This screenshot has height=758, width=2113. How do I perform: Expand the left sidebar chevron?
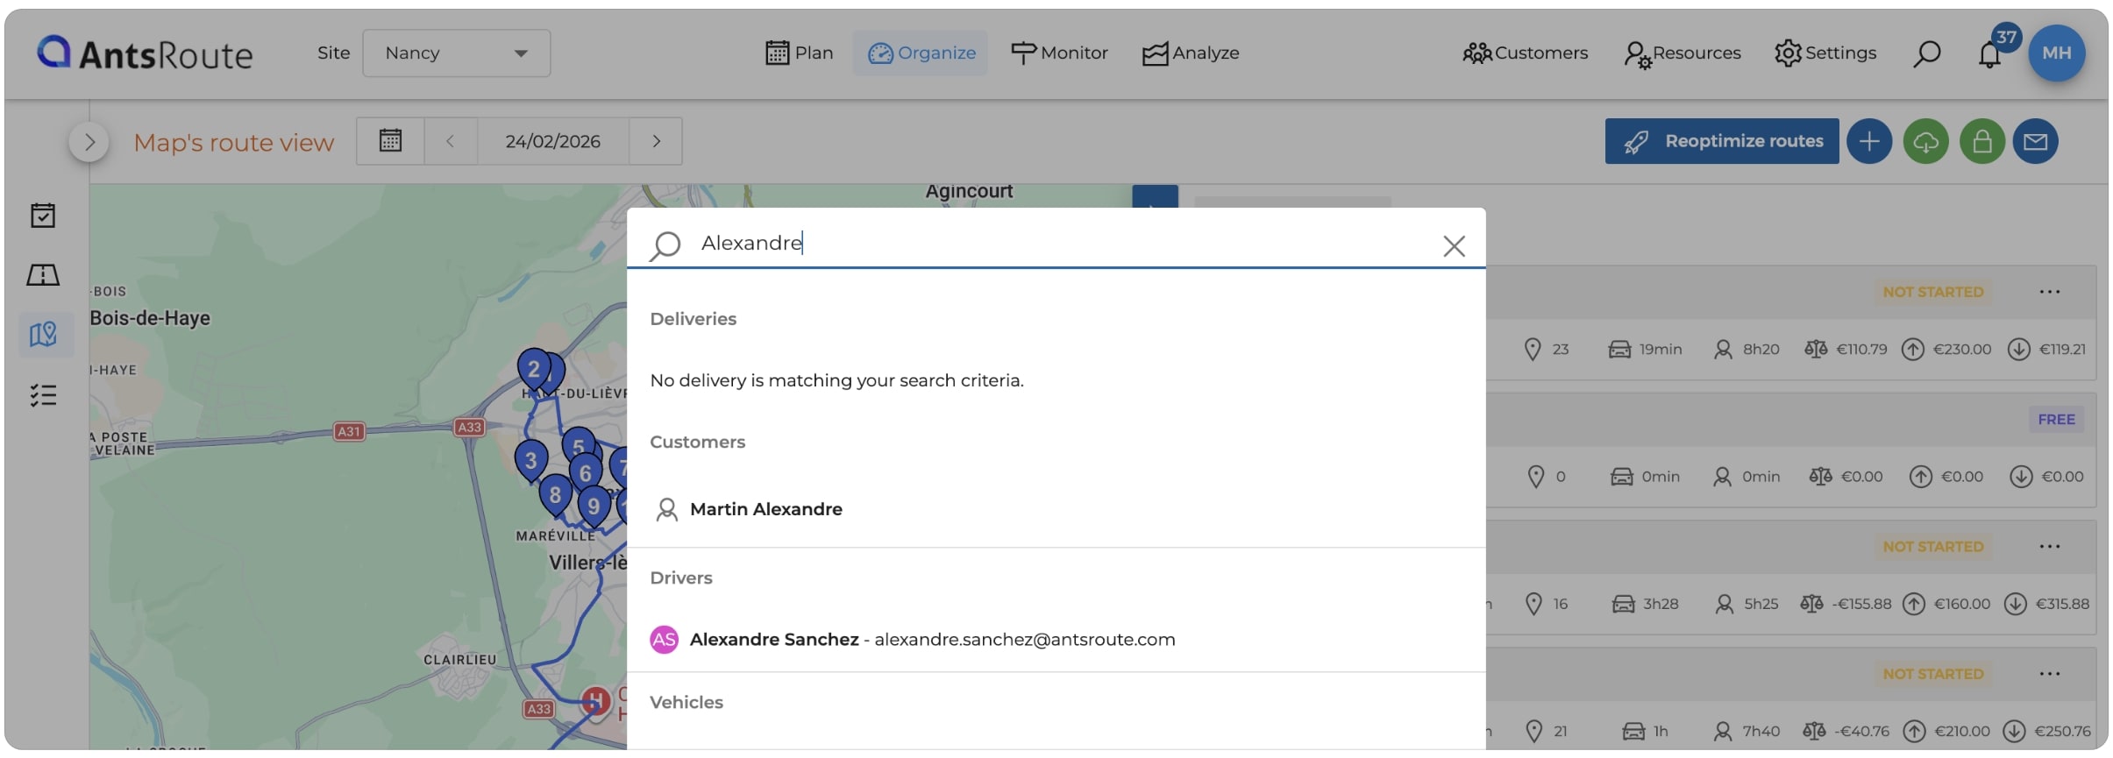89,142
